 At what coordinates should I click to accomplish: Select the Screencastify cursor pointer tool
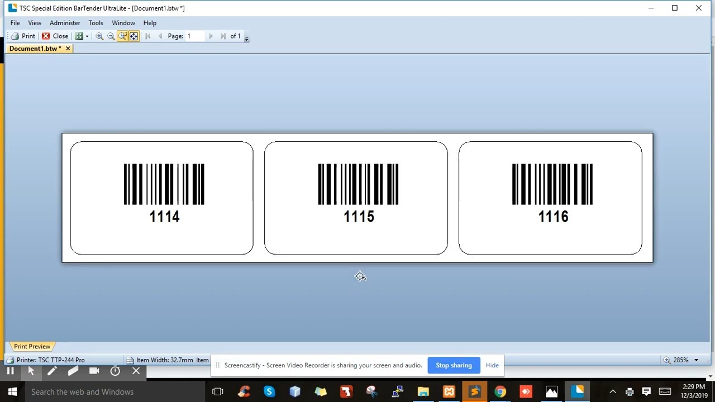click(x=31, y=371)
